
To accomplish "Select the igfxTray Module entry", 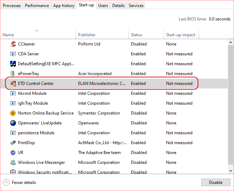I will click(x=33, y=103).
